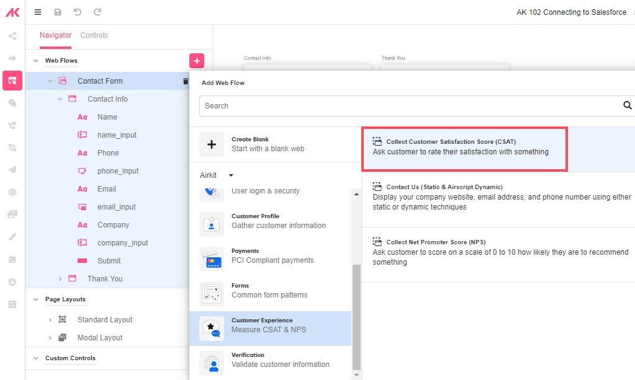Open the cube sidebar icon

(12, 192)
